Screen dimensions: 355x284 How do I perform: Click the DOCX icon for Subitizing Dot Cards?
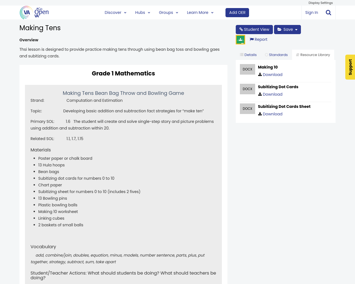(247, 89)
